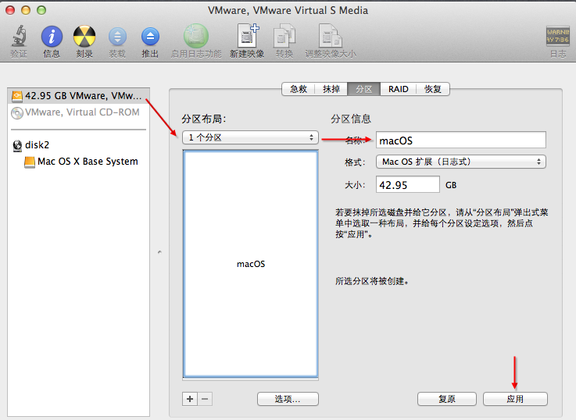Image resolution: width=576 pixels, height=420 pixels.
Task: Click the Mount (装载) toolbar icon
Action: click(117, 37)
